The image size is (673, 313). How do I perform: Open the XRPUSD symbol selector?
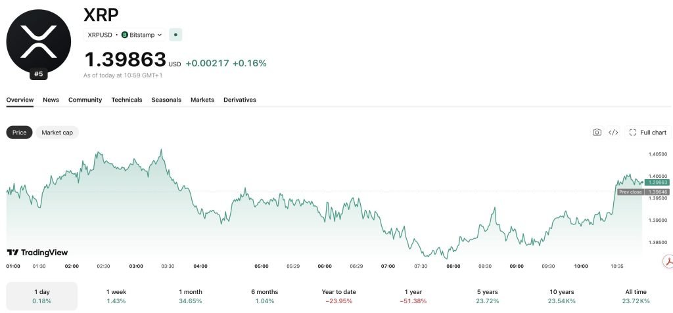(x=100, y=35)
